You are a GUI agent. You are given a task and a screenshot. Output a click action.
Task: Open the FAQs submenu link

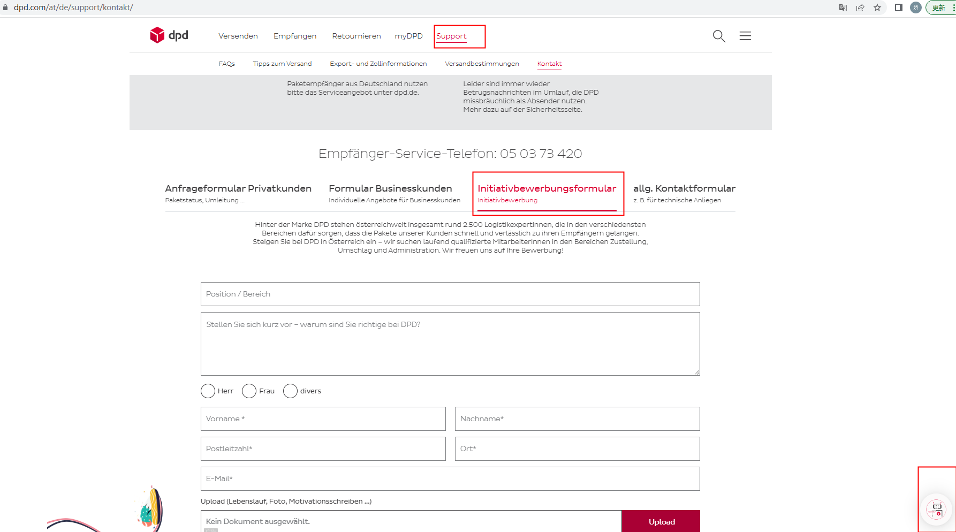tap(226, 64)
